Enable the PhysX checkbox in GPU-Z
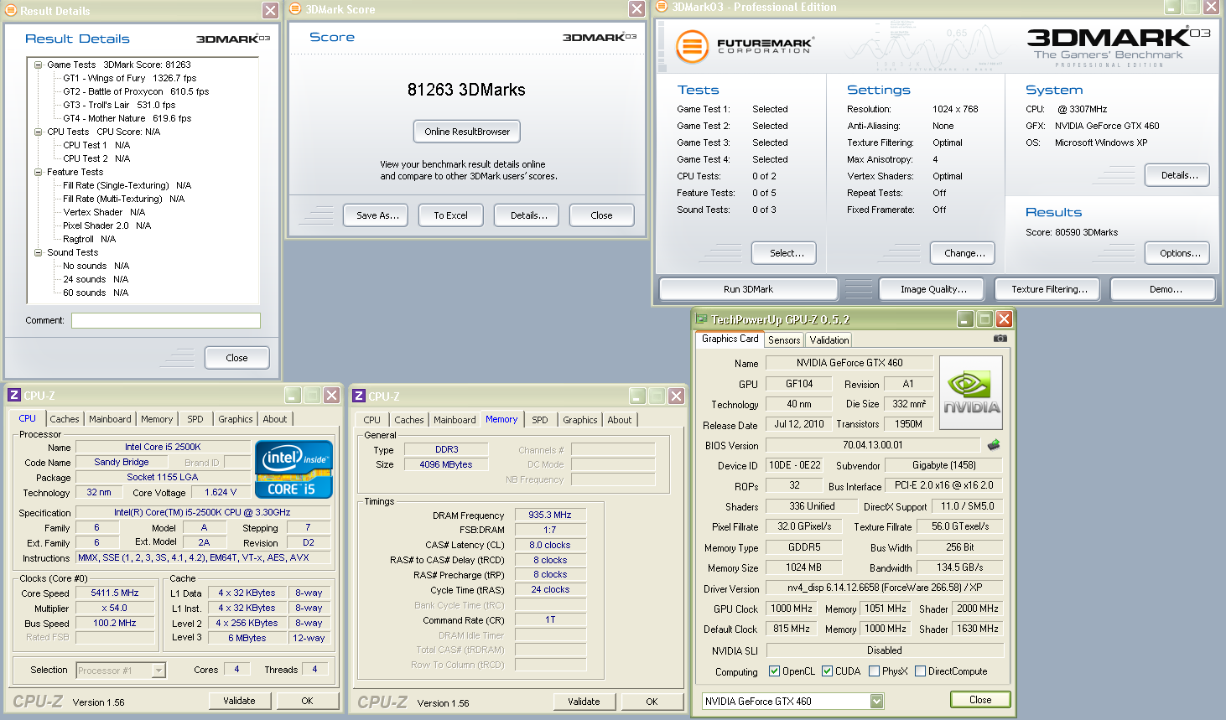Viewport: 1226px width, 720px height. pos(875,671)
